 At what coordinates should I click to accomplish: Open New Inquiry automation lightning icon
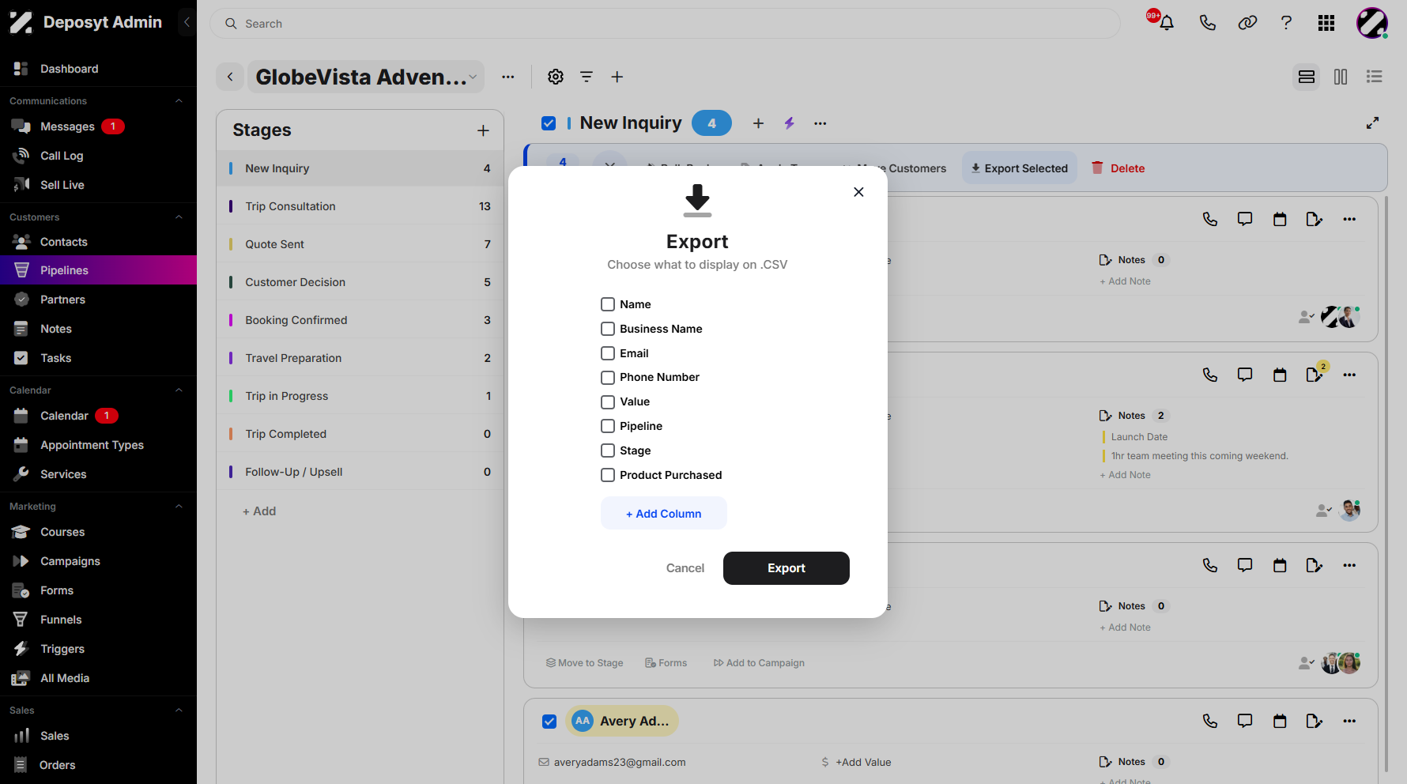(789, 123)
